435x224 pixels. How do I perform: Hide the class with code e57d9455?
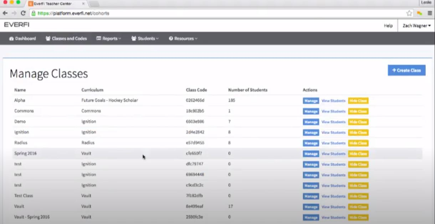(358, 143)
